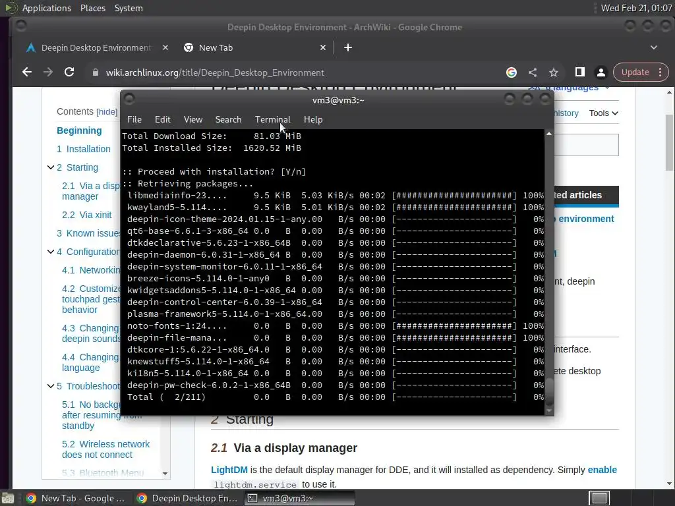This screenshot has height=506, width=675.
Task: Switch to New Tab Chrome taskbar entry
Action: (x=76, y=498)
